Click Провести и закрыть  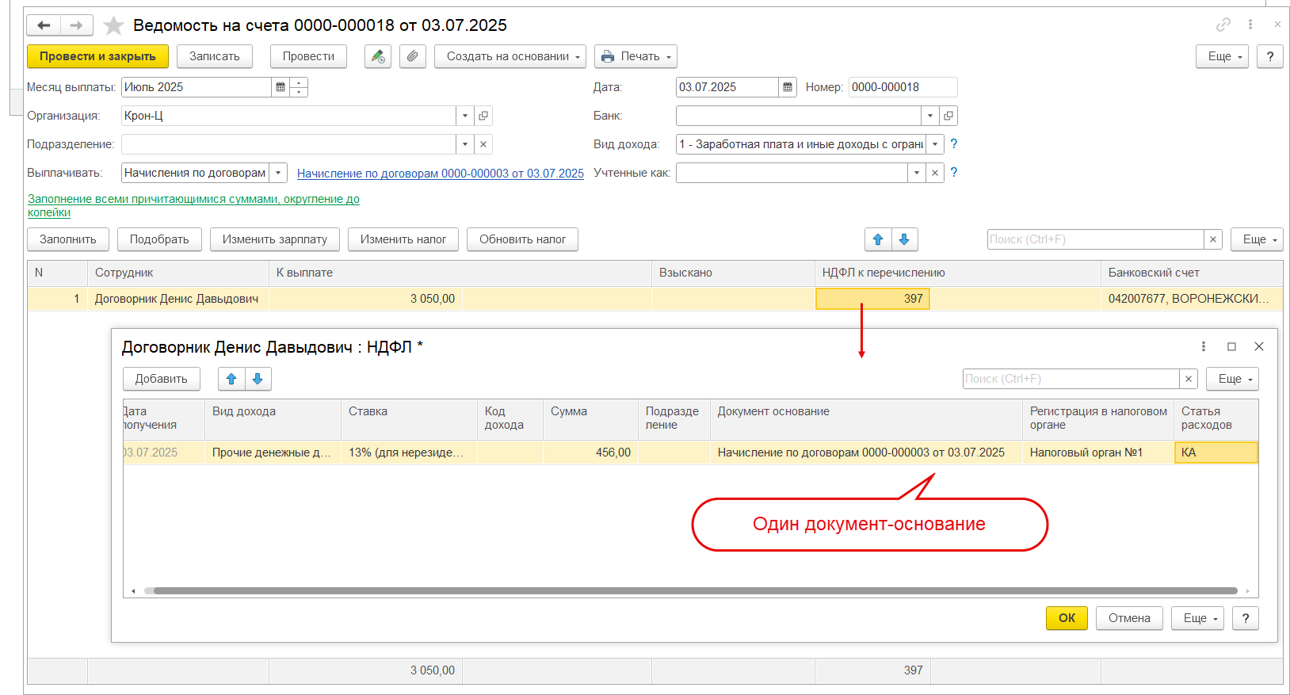pos(97,56)
